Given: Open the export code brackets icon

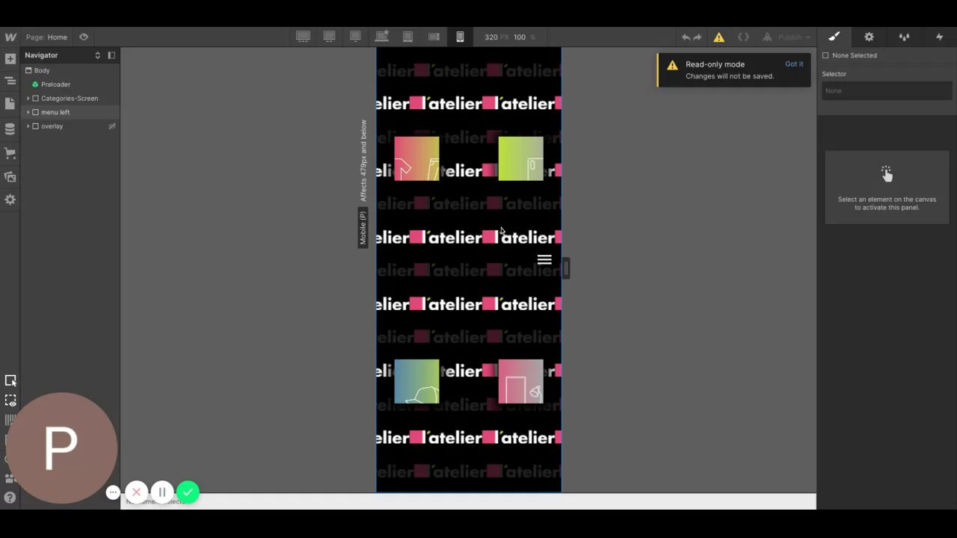Looking at the screenshot, I should (743, 37).
